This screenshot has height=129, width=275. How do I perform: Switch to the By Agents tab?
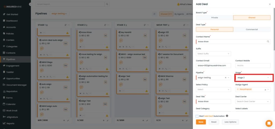pyautogui.click(x=179, y=14)
